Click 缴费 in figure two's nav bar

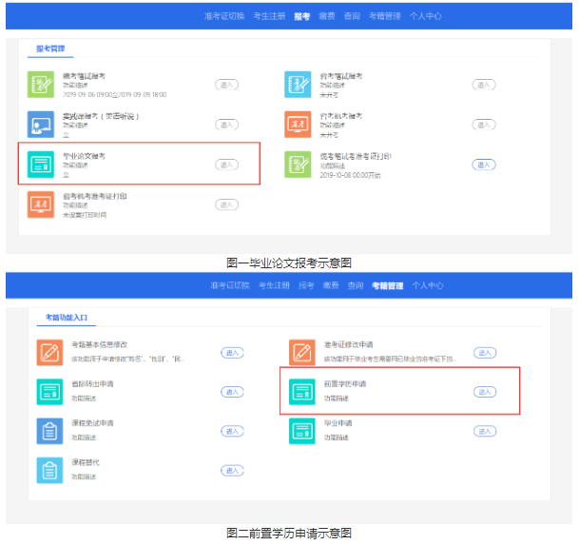[x=331, y=285]
